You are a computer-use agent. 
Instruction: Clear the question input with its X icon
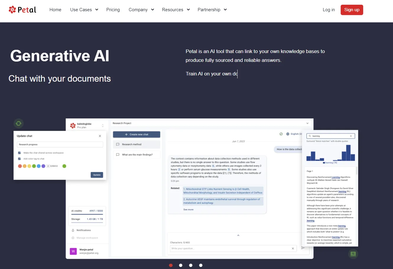[x=293, y=248]
